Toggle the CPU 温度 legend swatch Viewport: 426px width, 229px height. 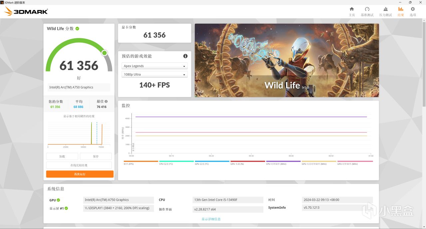176,163
